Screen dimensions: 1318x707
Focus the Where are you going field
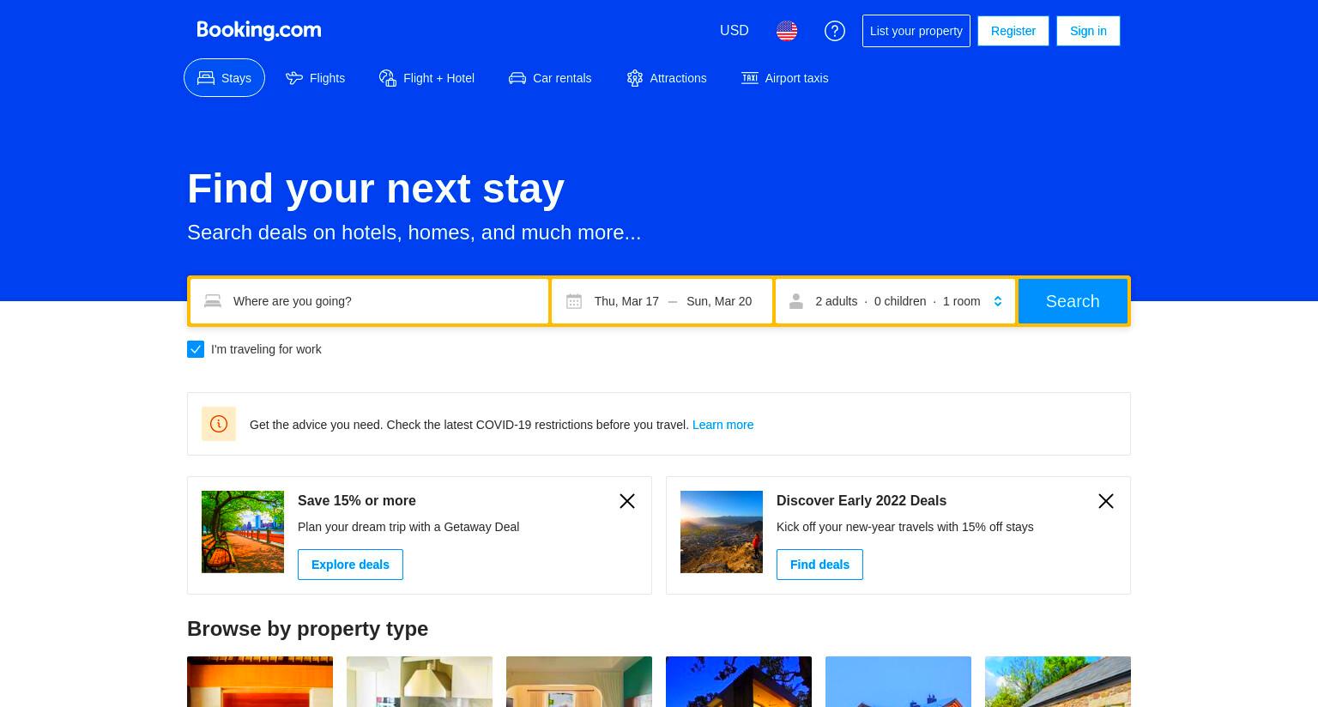(x=369, y=301)
